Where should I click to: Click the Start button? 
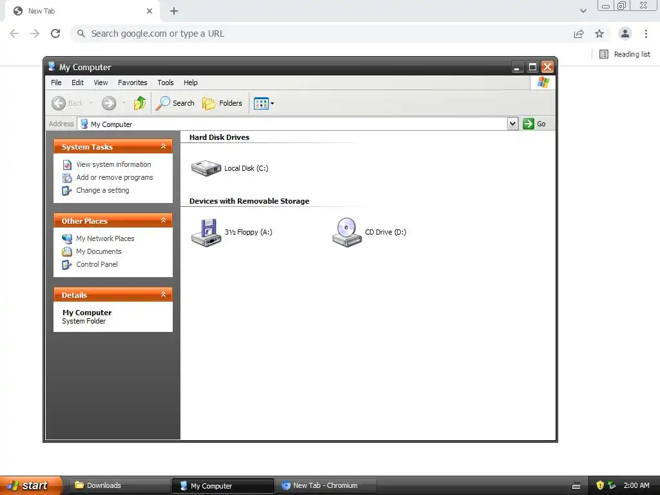(31, 485)
